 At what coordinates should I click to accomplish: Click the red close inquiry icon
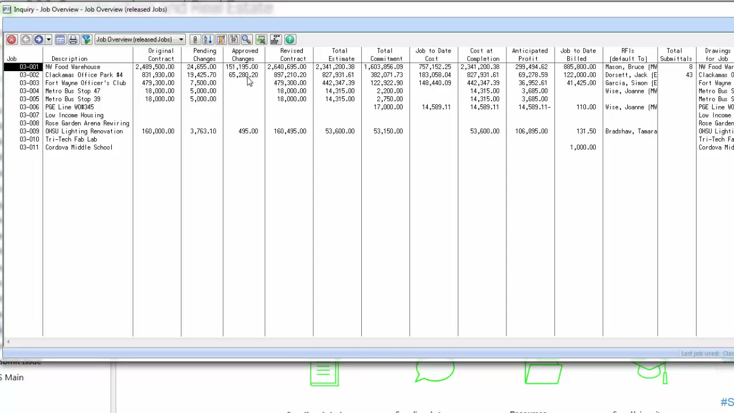[x=11, y=40]
